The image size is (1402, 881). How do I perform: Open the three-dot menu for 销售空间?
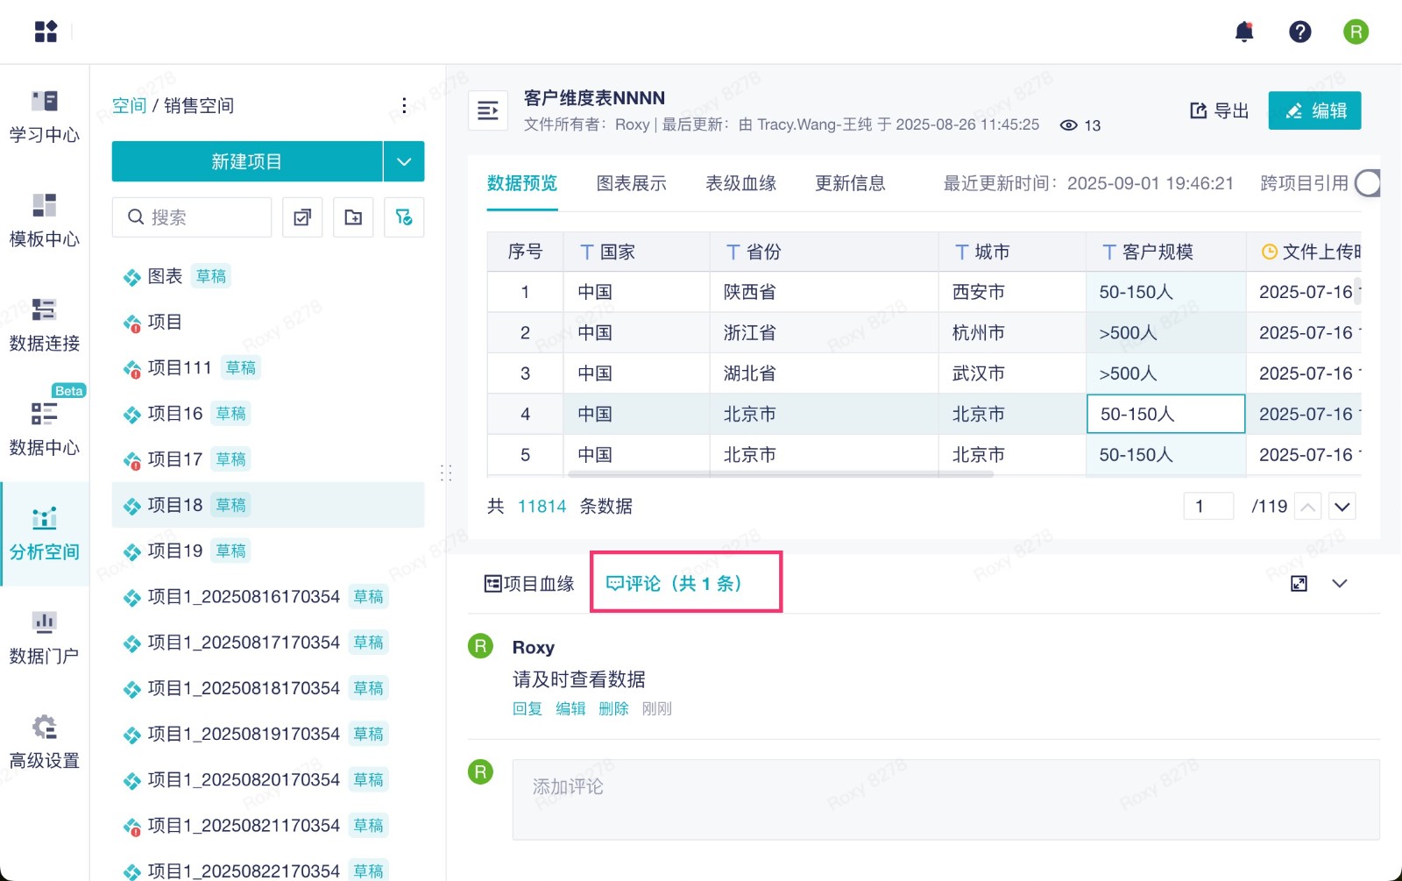[404, 106]
